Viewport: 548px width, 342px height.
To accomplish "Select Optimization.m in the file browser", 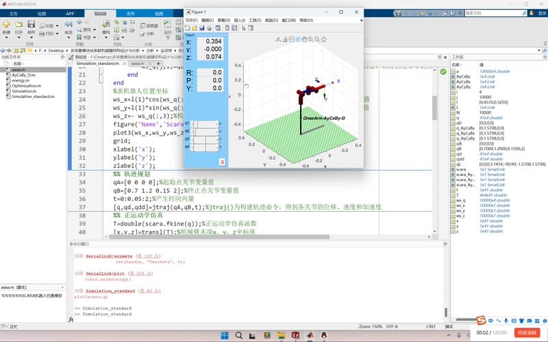I will (26, 86).
